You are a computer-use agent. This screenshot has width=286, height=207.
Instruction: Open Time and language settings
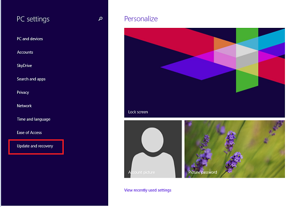pyautogui.click(x=34, y=119)
